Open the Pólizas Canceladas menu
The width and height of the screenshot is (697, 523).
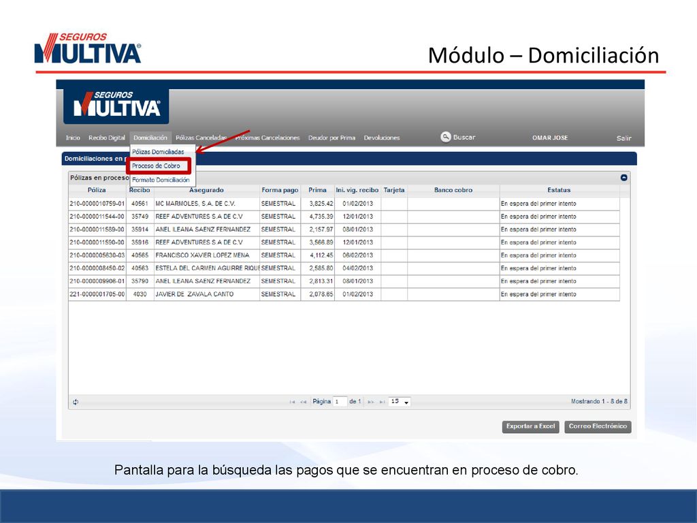tap(201, 138)
